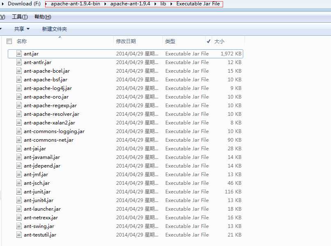Screen dimensions: 331x246
Task: Open the 帮助(H) menu
Action: pyautogui.click(x=43, y=17)
